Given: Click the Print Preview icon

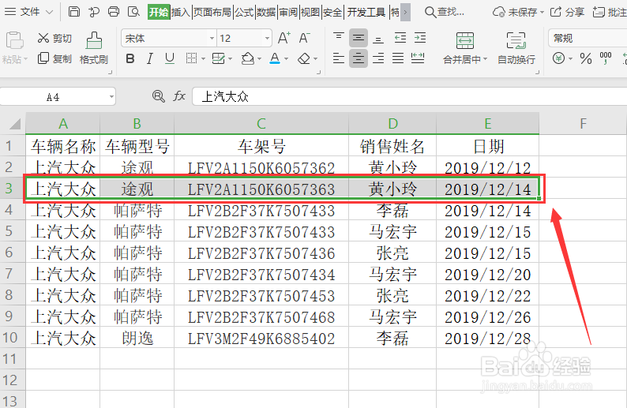Looking at the screenshot, I should [133, 12].
